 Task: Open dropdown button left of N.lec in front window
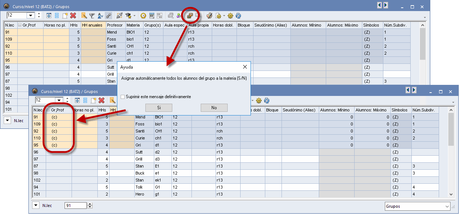35,206
